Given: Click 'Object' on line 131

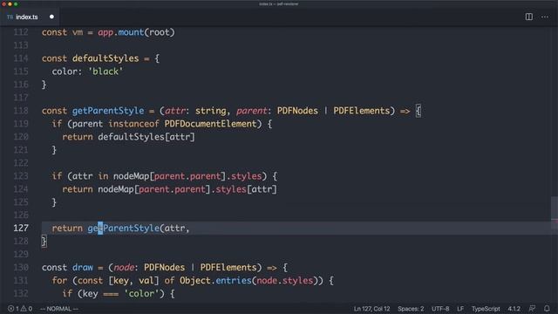Looking at the screenshot, I should [195, 281].
